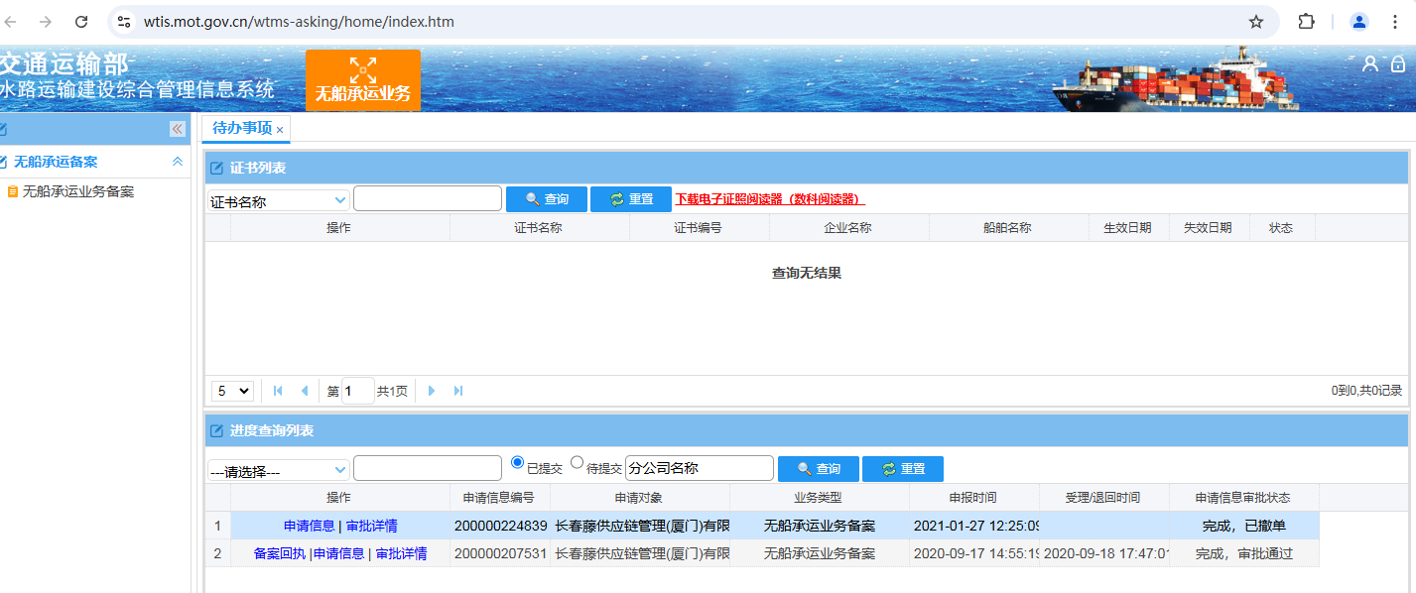Select the 待提交 radio button
The width and height of the screenshot is (1416, 593).
[578, 463]
